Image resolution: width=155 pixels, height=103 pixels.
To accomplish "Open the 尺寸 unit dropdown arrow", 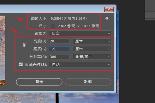I will pos(52,26).
